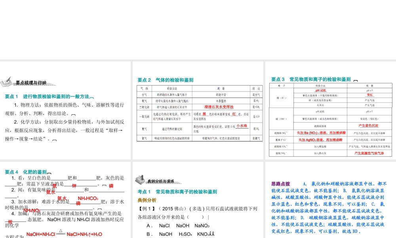Click the red answer NH₄NO₃

(x=32, y=210)
